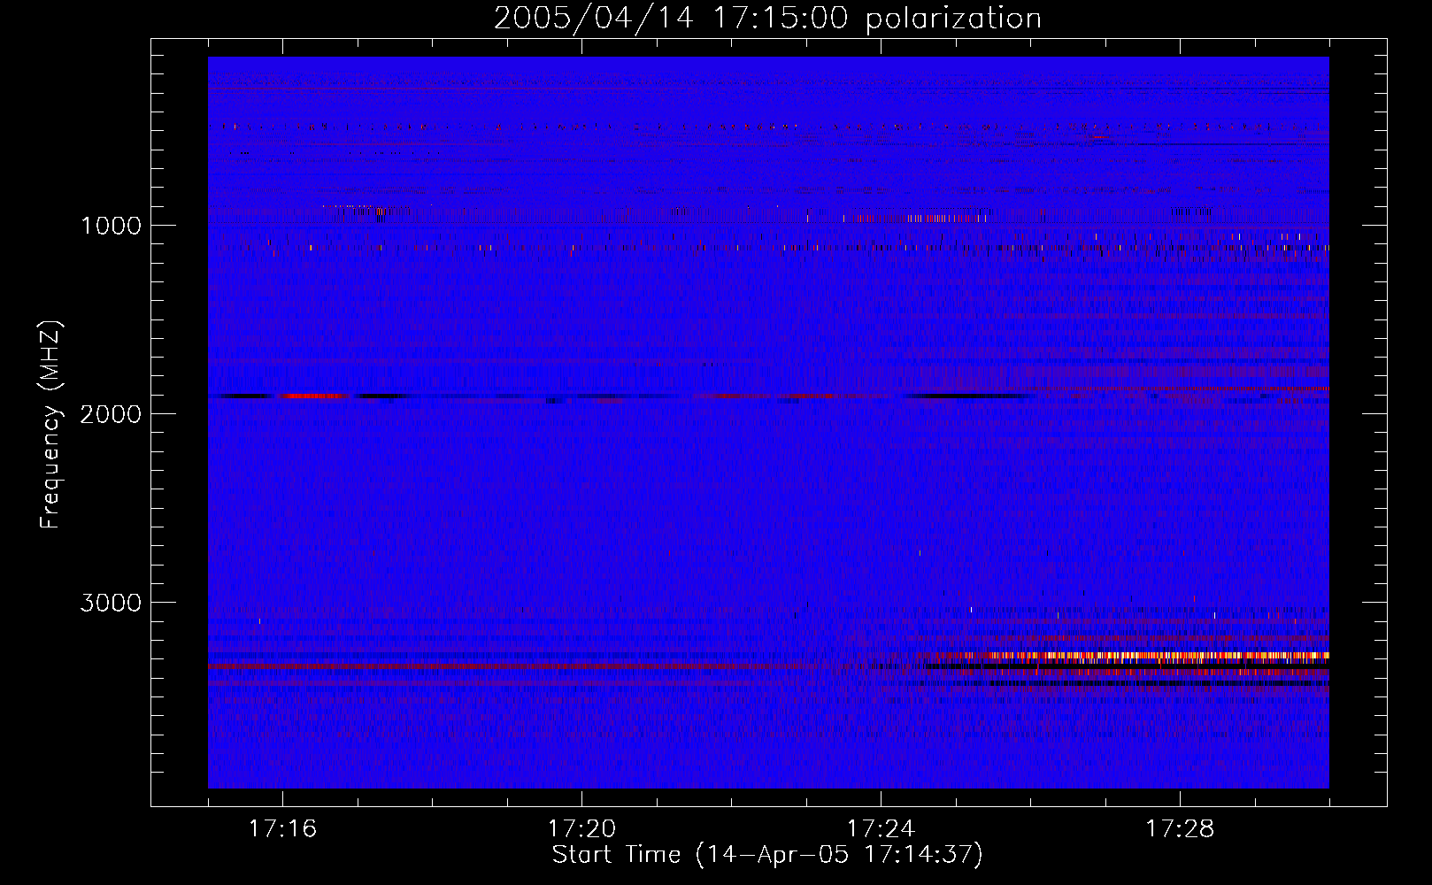
Task: Click the 'Frequency (MHZ)' axis label
Action: click(51, 425)
